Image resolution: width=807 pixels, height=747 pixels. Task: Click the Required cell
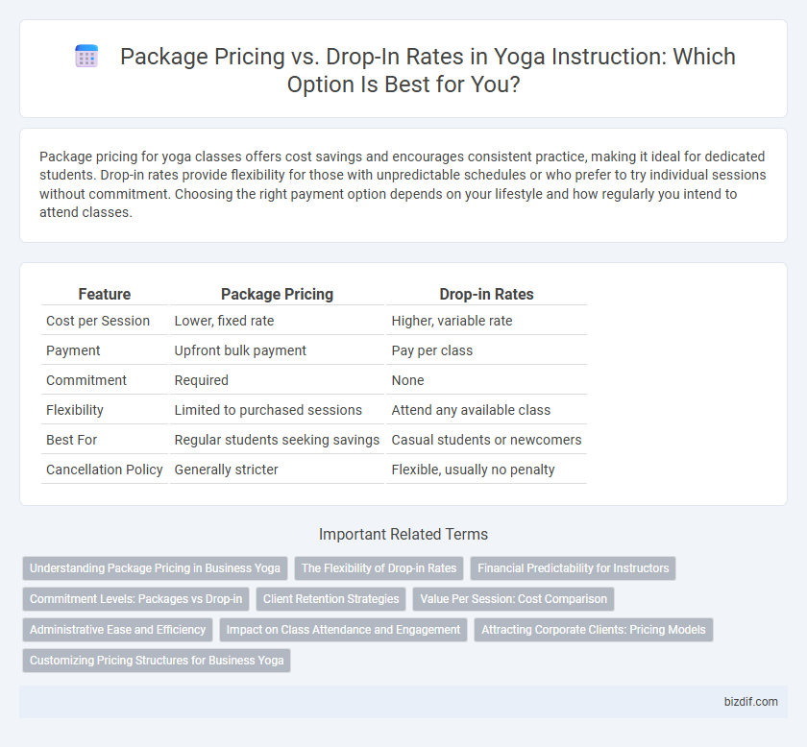click(277, 380)
